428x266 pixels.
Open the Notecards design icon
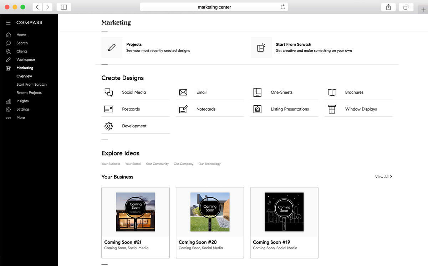183,109
